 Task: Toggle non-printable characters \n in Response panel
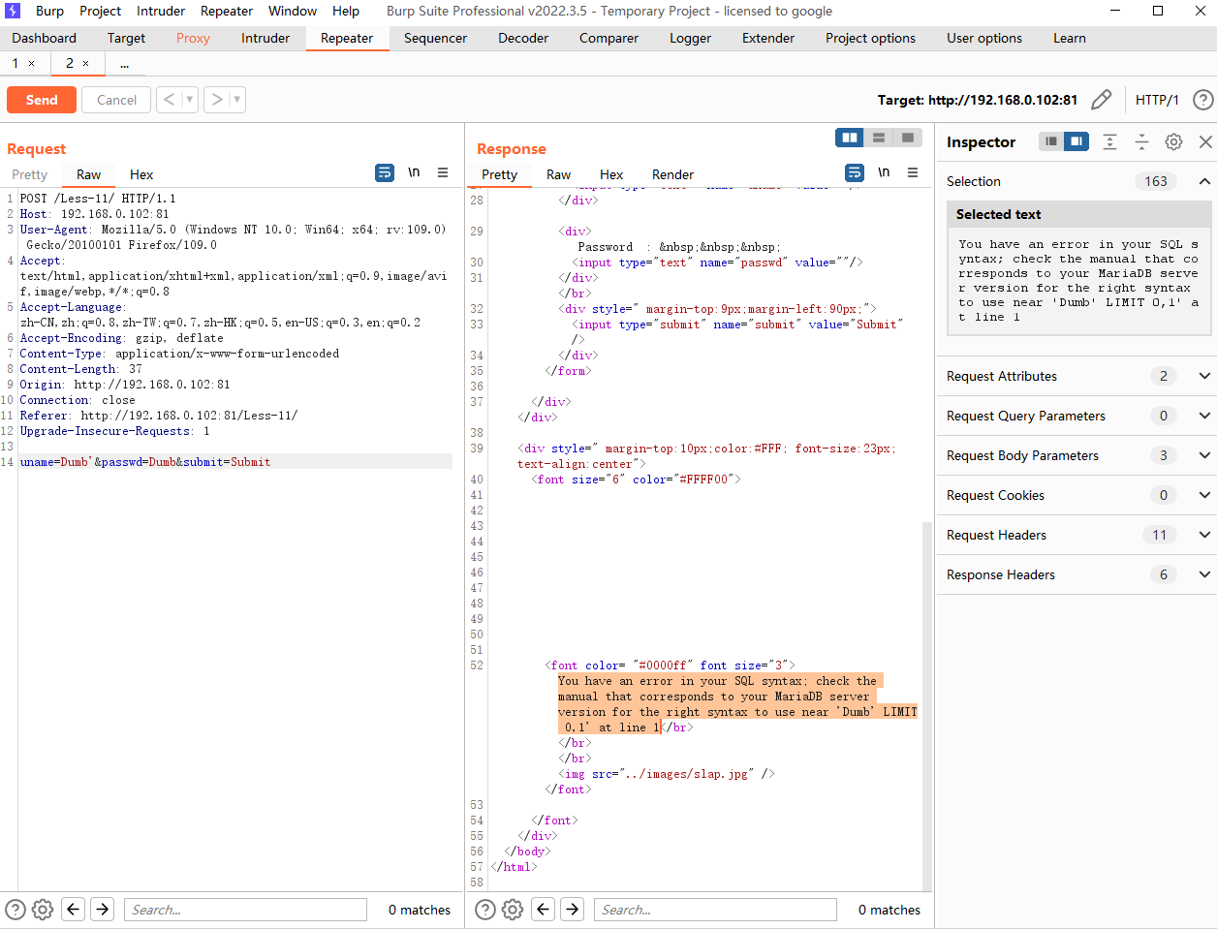pos(884,172)
